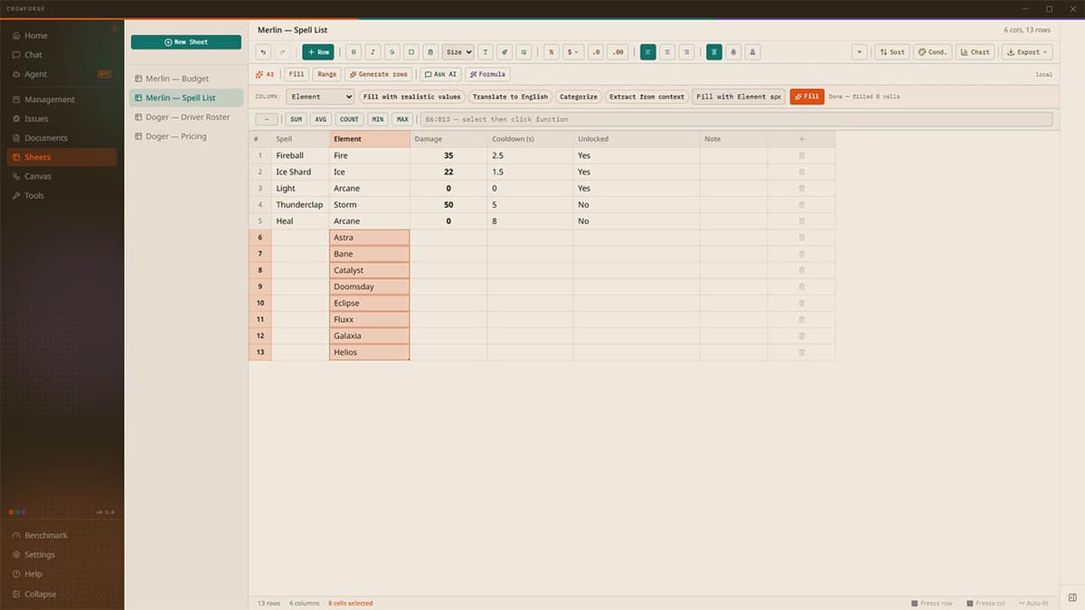Open conditional formatting Cond. button

(932, 52)
